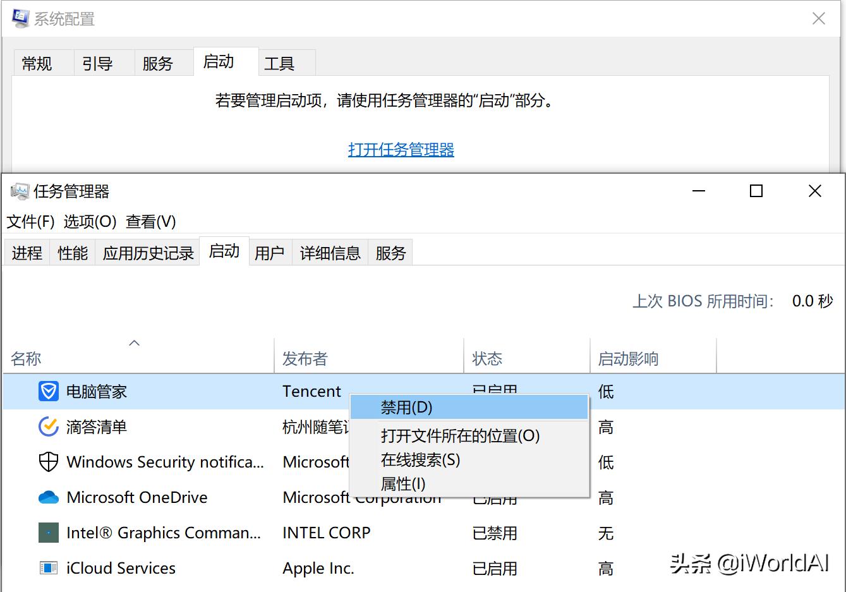The height and width of the screenshot is (592, 846).
Task: Sort by the 发布者 column header
Action: tap(369, 355)
